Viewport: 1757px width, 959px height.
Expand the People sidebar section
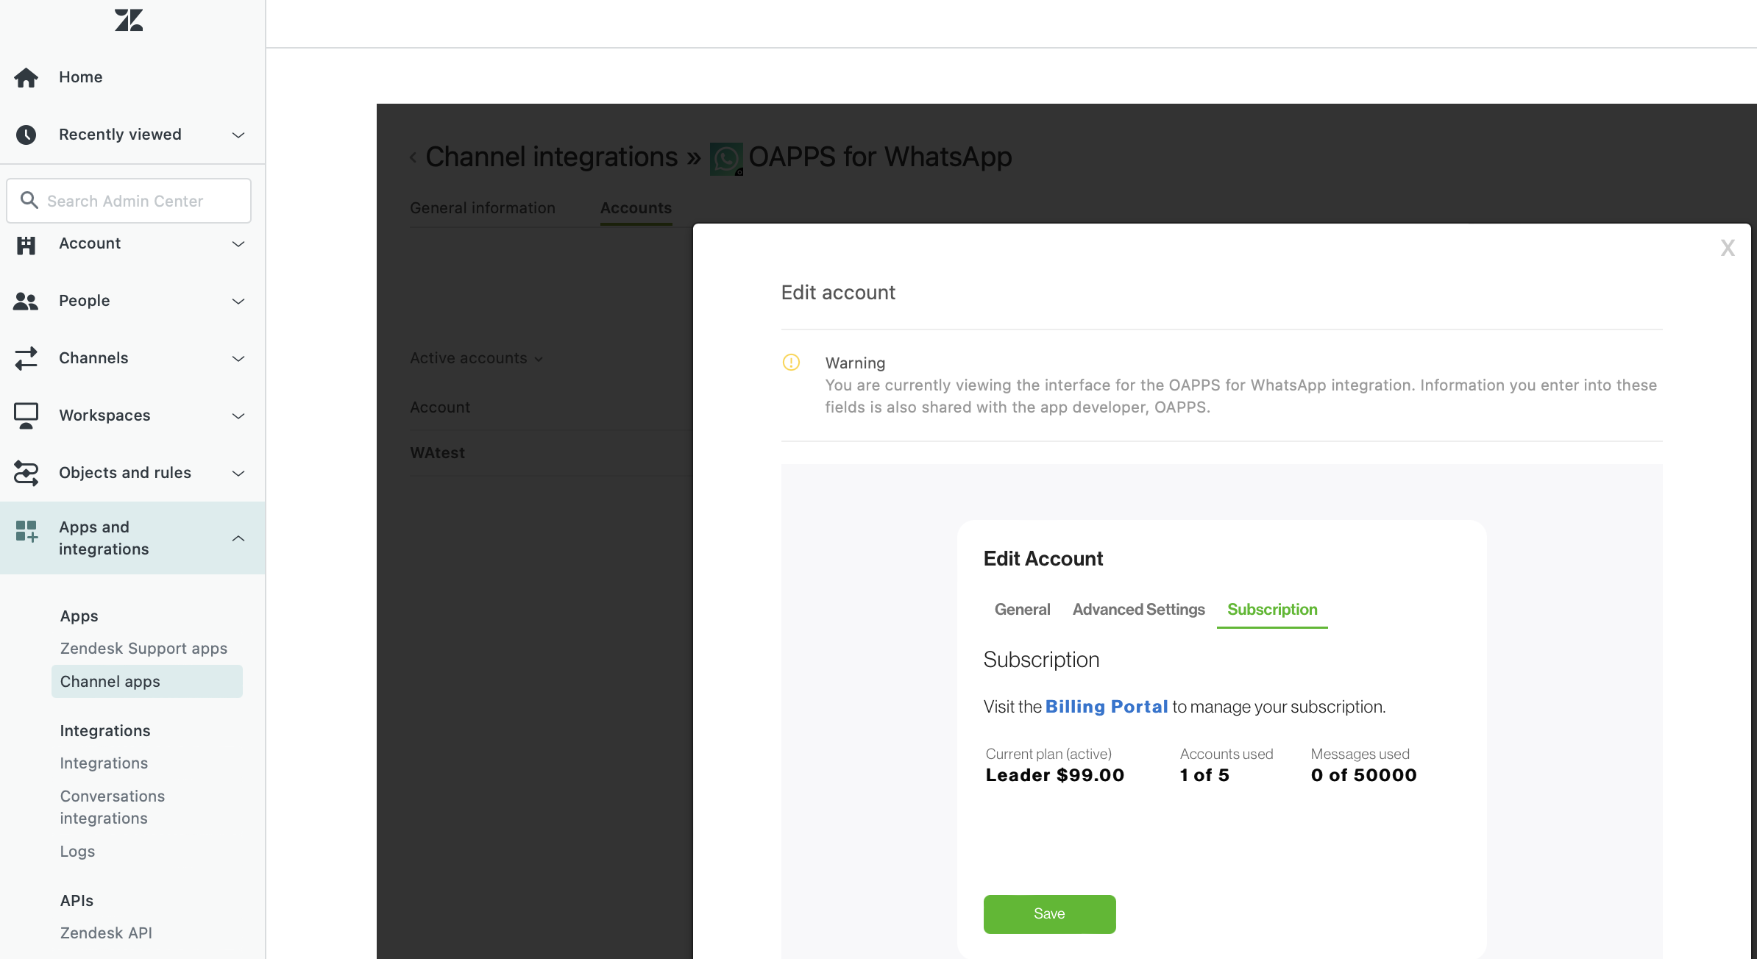click(238, 302)
